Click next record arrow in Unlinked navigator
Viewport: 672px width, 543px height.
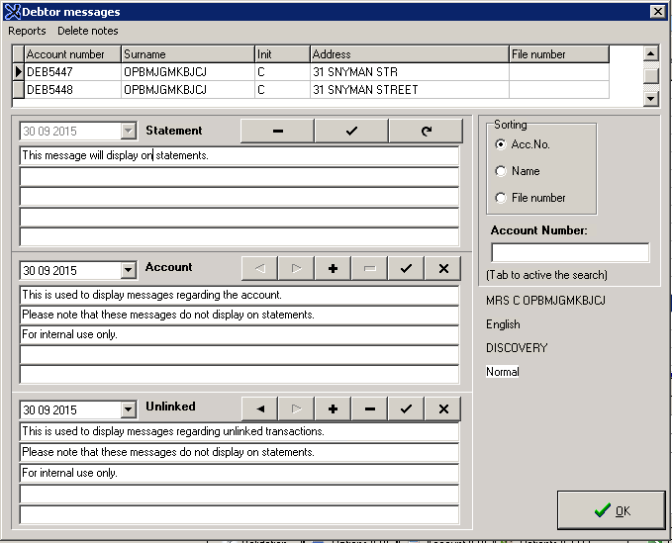[296, 408]
